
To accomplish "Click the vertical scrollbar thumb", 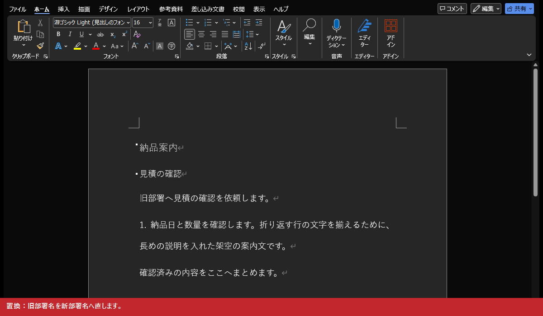I will tap(535, 132).
